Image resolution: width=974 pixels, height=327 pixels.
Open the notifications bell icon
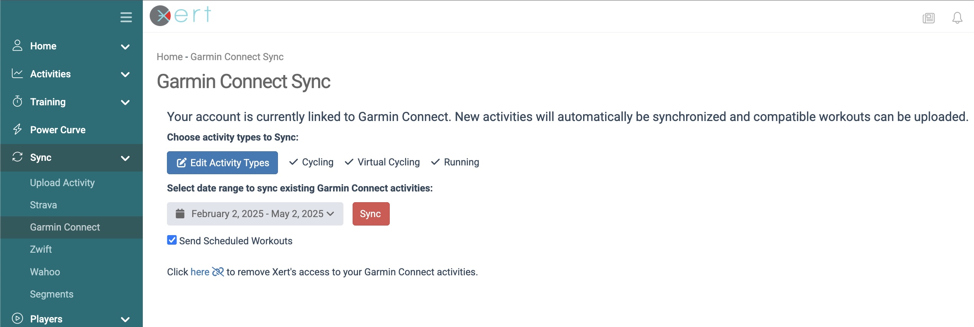coord(957,18)
